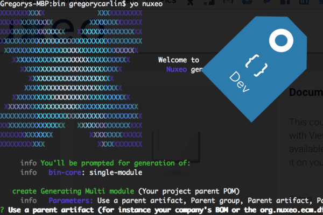
Task: Click the purple 'bin-core' module name
Action: pyautogui.click(x=65, y=173)
